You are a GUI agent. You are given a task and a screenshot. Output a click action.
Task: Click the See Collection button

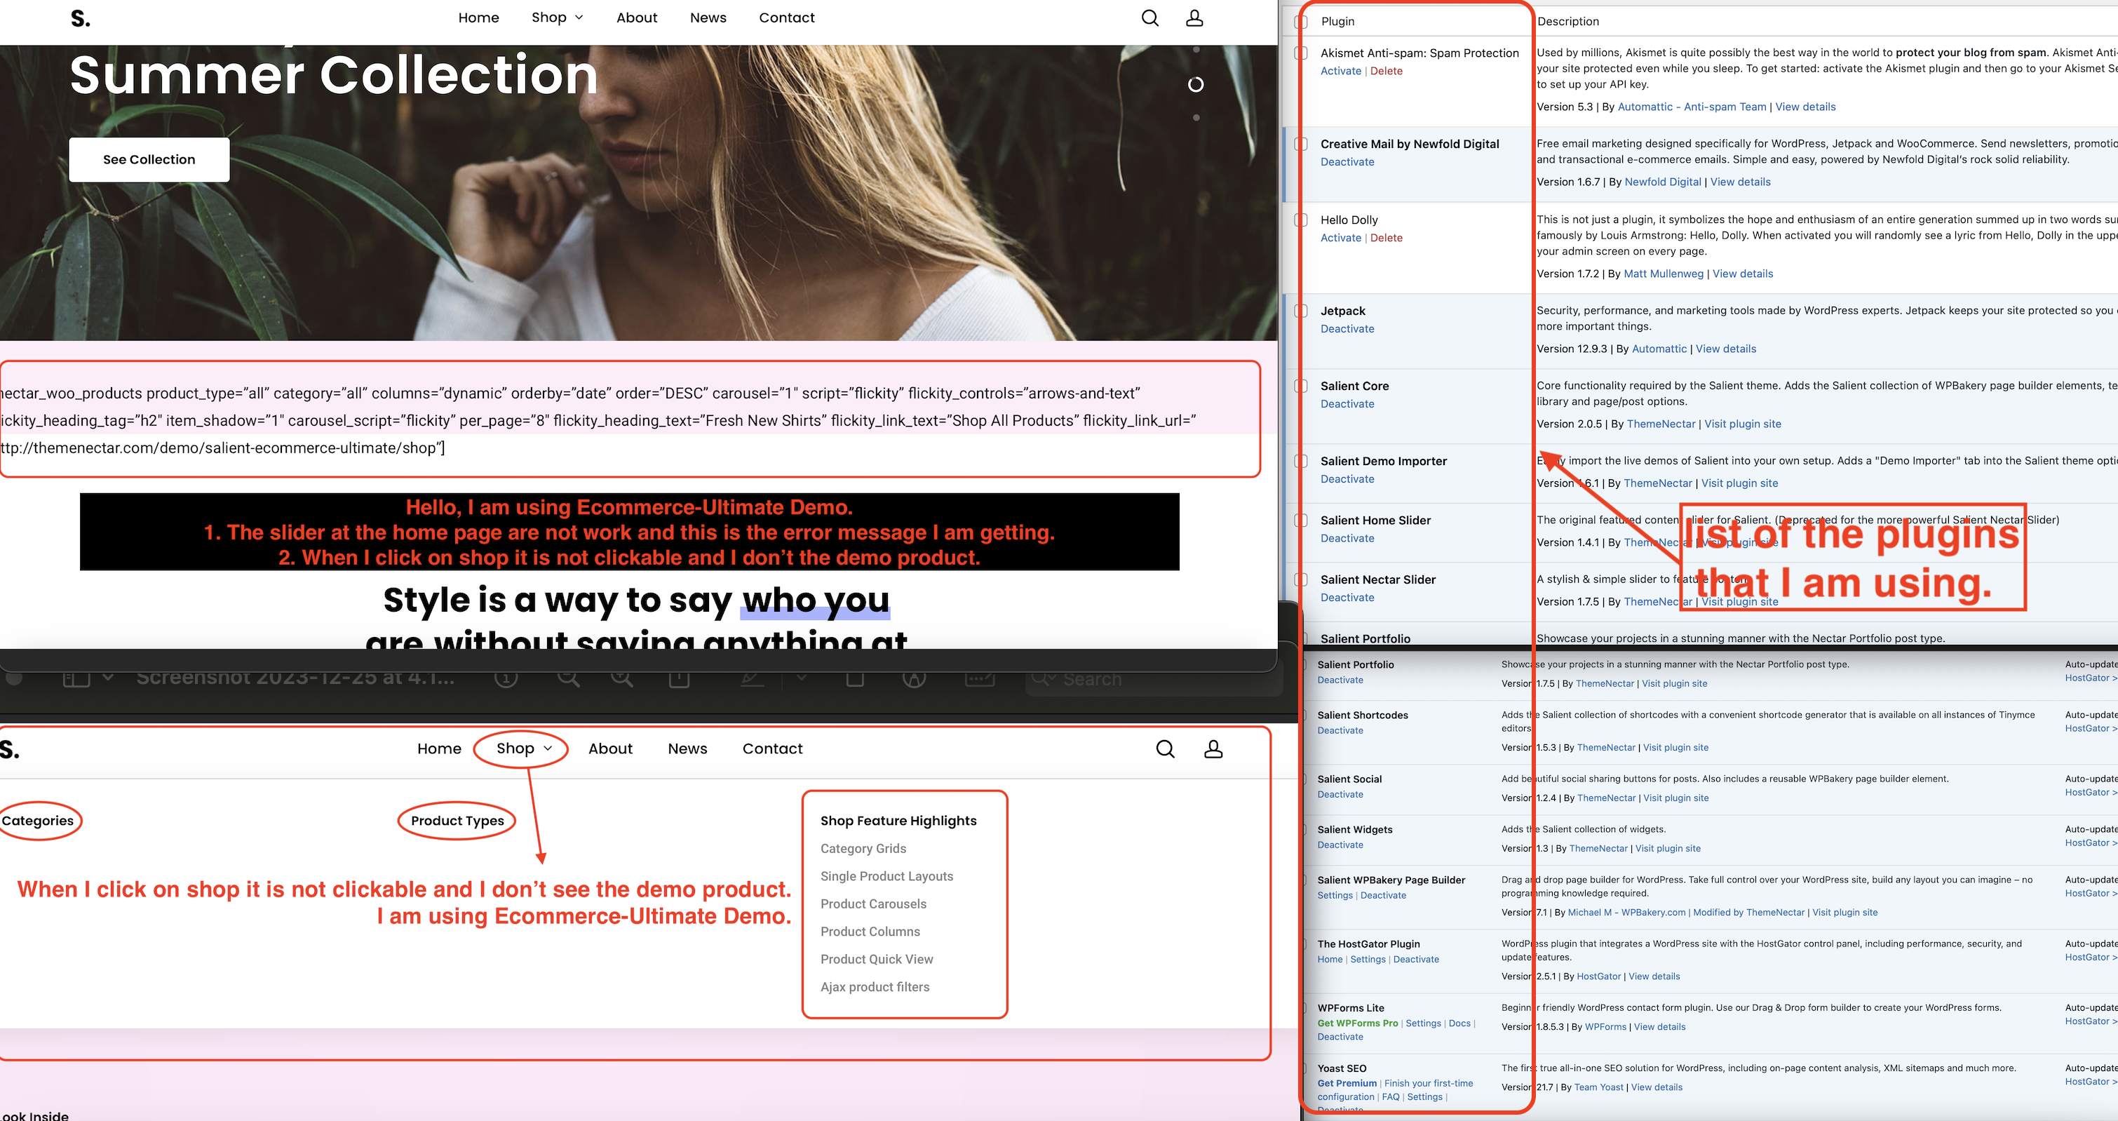point(149,159)
